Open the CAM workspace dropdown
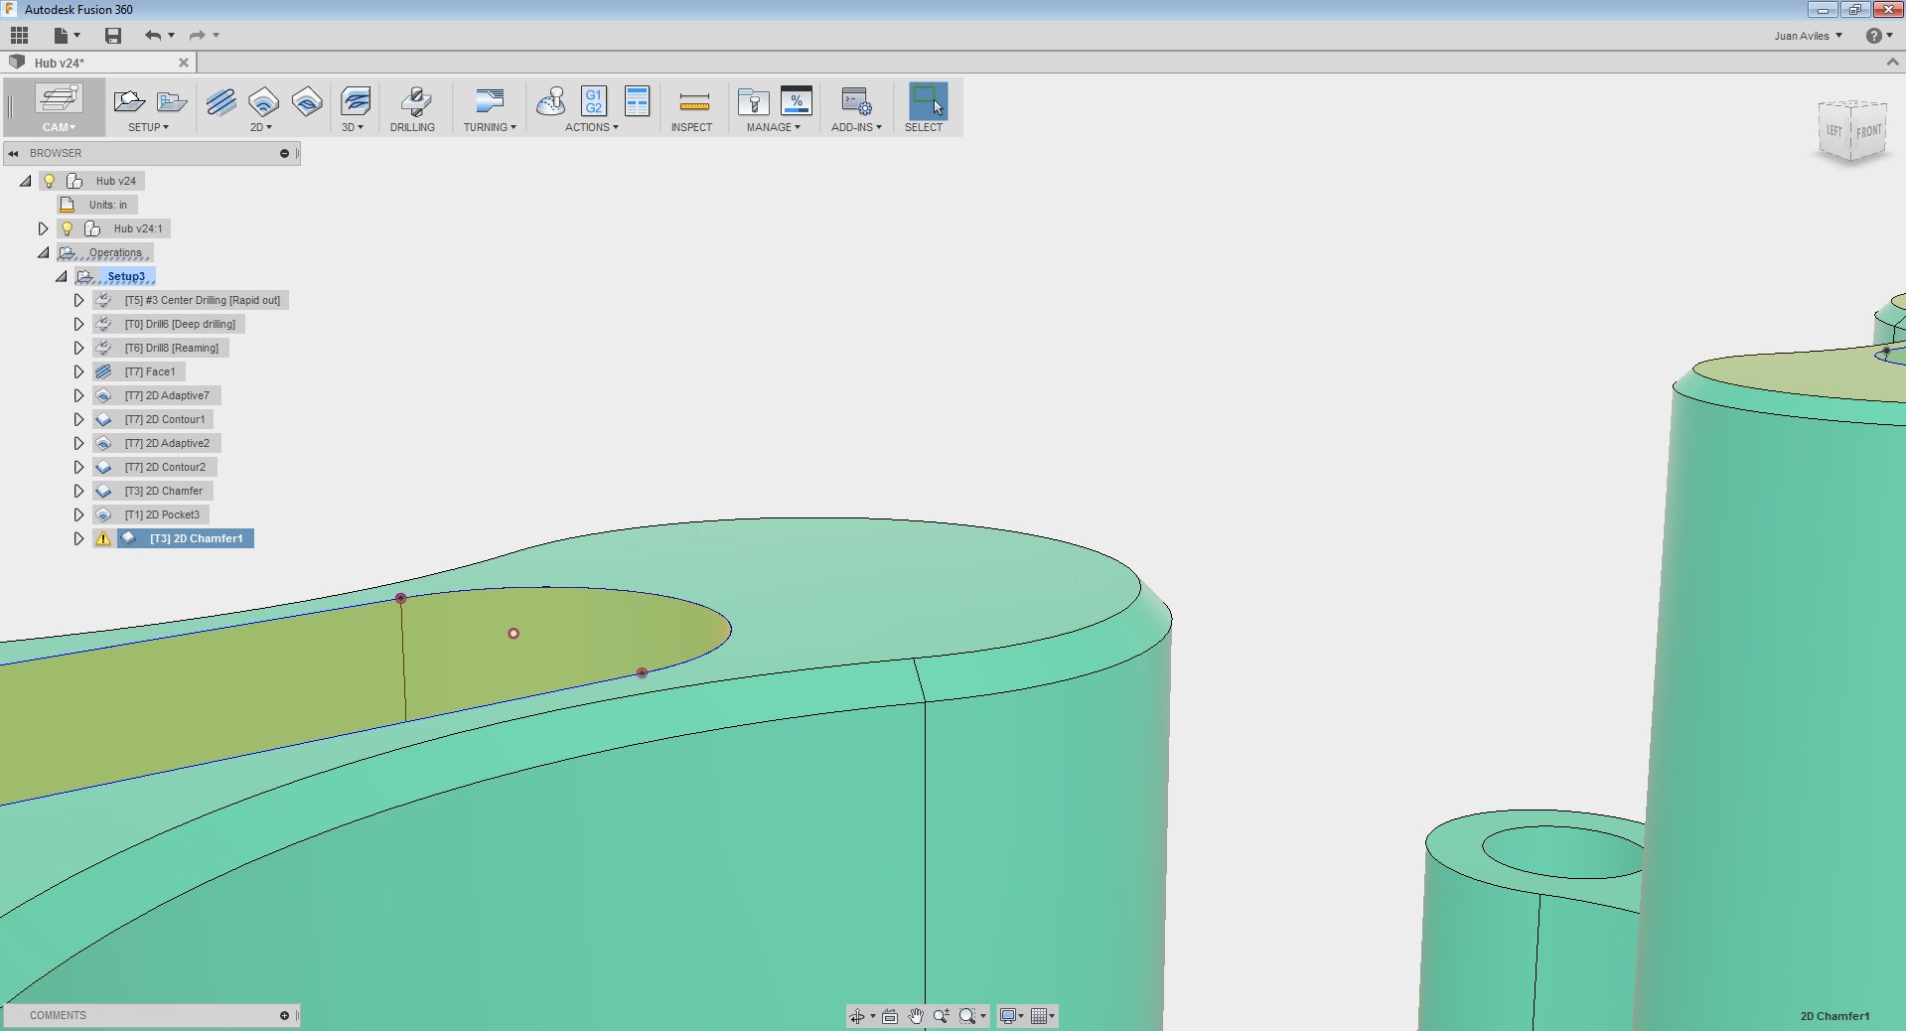Screen dimensions: 1906x1031 pos(58,127)
